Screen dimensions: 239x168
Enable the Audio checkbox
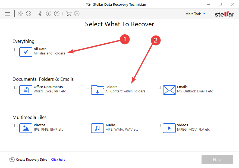(x=87, y=125)
